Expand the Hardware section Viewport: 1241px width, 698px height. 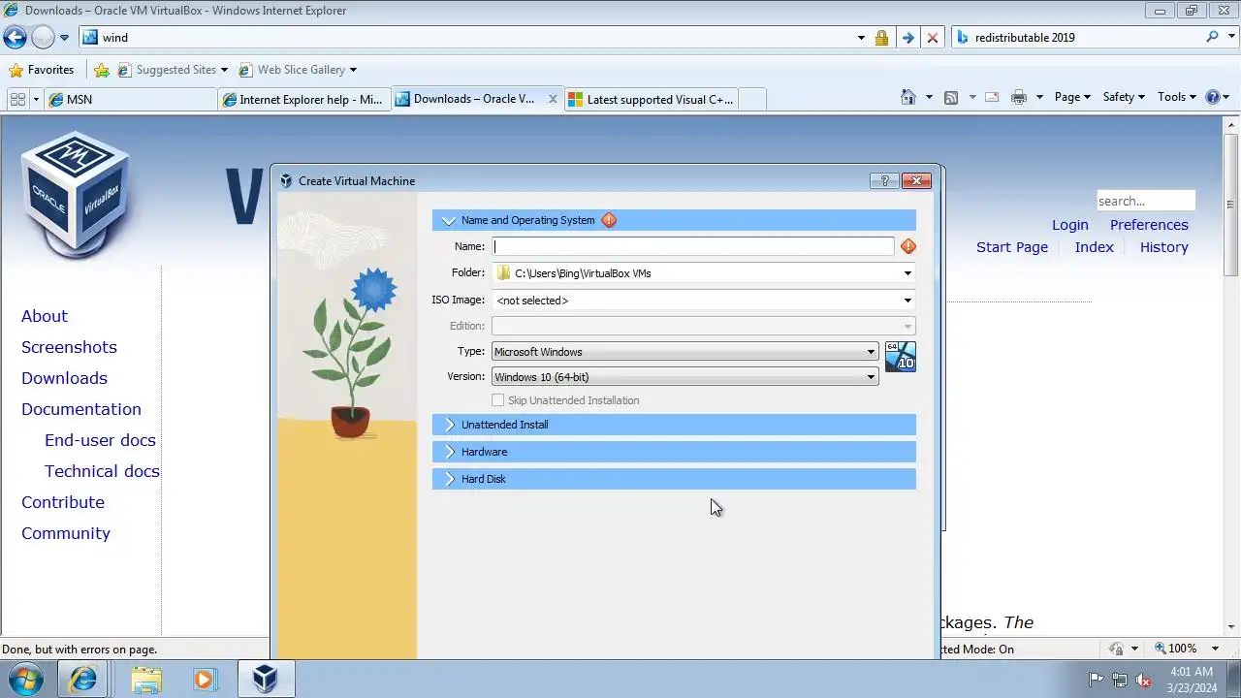tap(674, 452)
